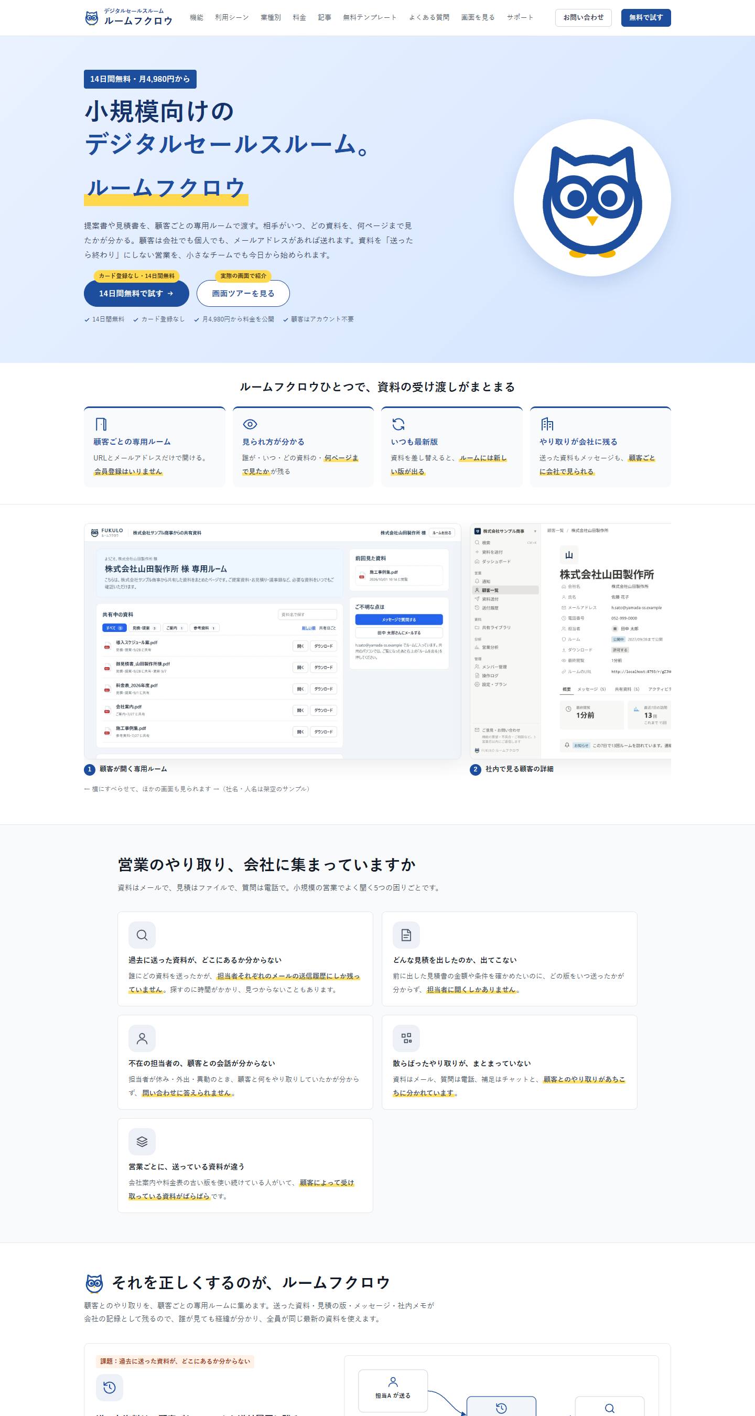Viewport: 755px width, 1416px height.
Task: Open the 業種別 navigation item
Action: click(271, 18)
